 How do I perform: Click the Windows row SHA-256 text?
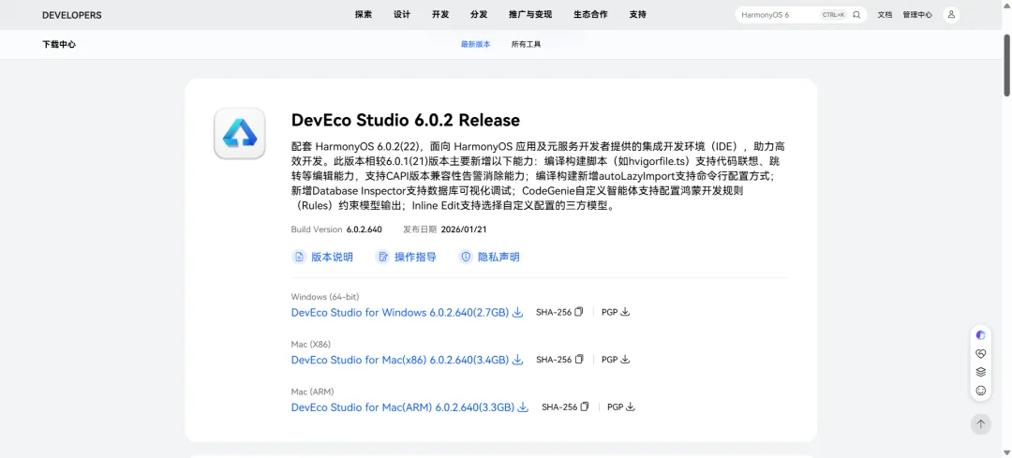click(x=554, y=312)
